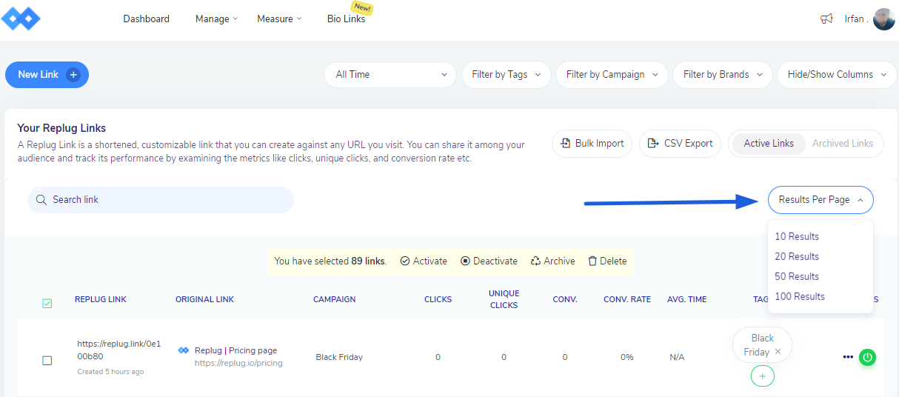Click the user profile avatar
Screen dimensions: 899x397
click(x=883, y=19)
